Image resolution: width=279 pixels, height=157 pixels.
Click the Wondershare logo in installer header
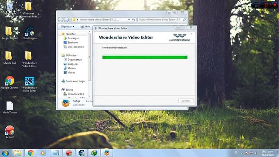point(180,38)
